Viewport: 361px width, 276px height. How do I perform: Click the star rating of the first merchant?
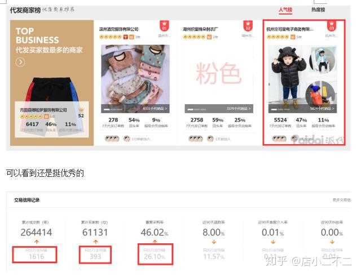(111, 37)
